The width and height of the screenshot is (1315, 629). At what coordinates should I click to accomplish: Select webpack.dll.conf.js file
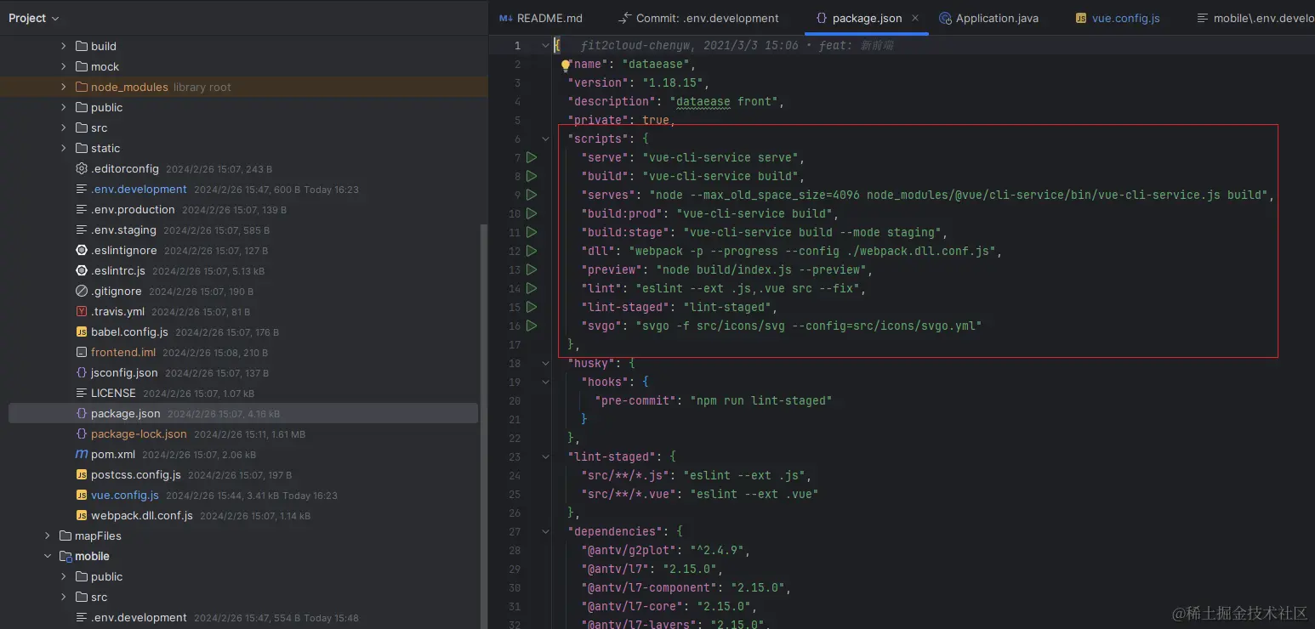142,515
